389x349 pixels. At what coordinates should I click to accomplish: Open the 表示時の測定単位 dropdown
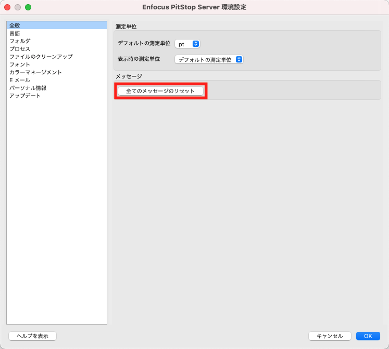(x=209, y=59)
